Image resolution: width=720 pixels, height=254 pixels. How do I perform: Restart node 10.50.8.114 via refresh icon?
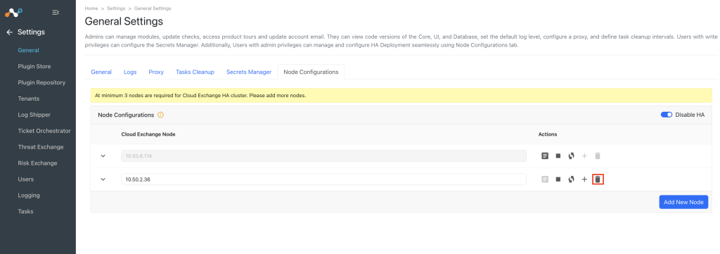[571, 155]
